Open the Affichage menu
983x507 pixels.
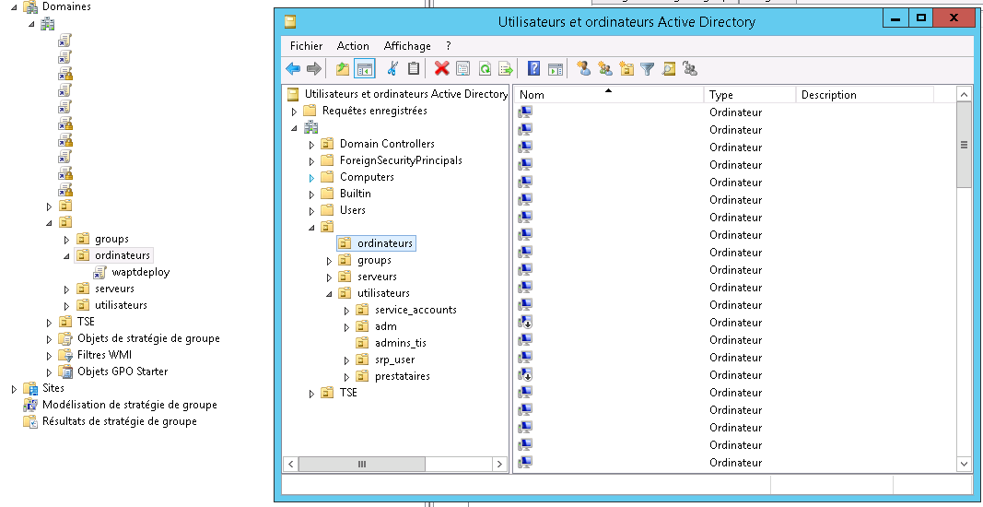(407, 46)
